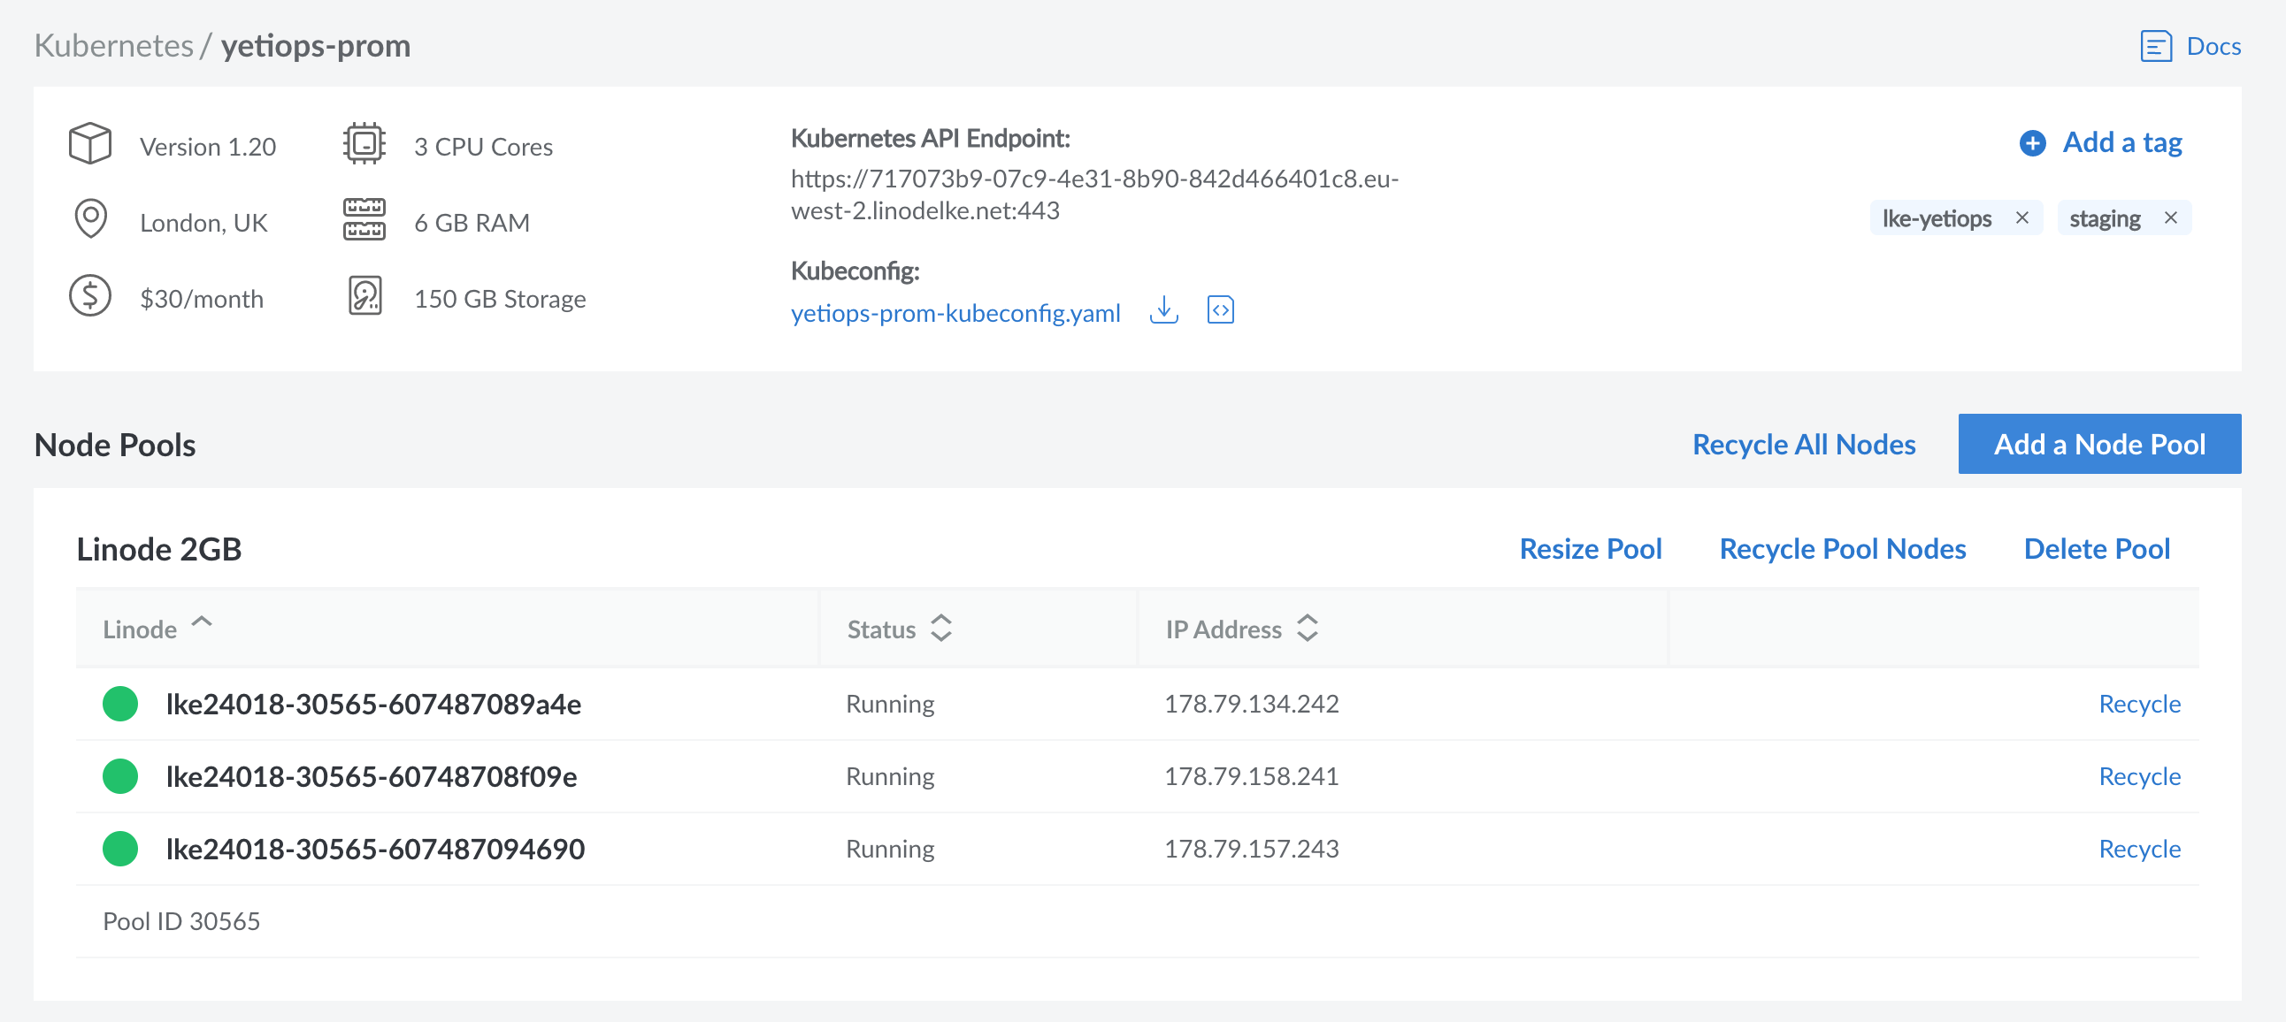Click the plus icon next to Add a tag

[x=2034, y=143]
